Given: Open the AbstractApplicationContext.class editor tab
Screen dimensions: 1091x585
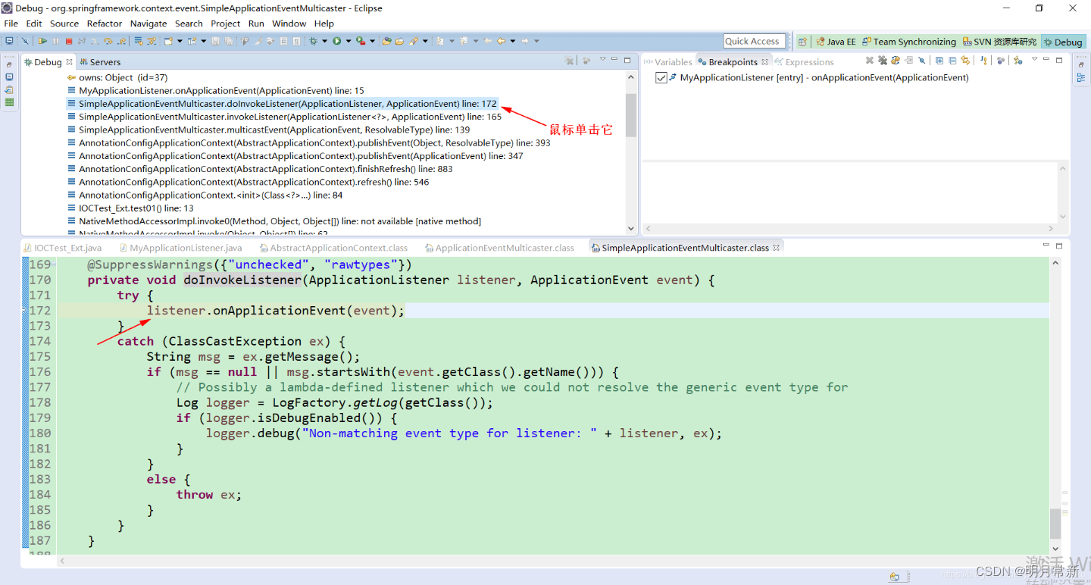Looking at the screenshot, I should pyautogui.click(x=333, y=248).
